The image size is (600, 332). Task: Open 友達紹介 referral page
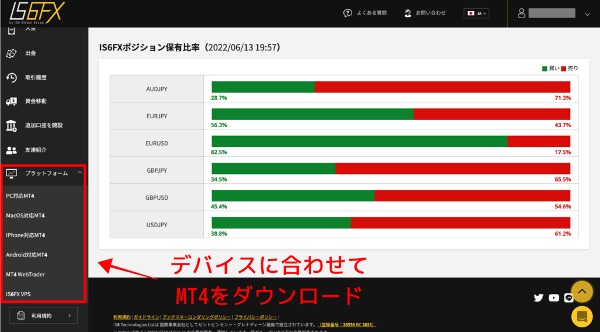click(x=36, y=150)
